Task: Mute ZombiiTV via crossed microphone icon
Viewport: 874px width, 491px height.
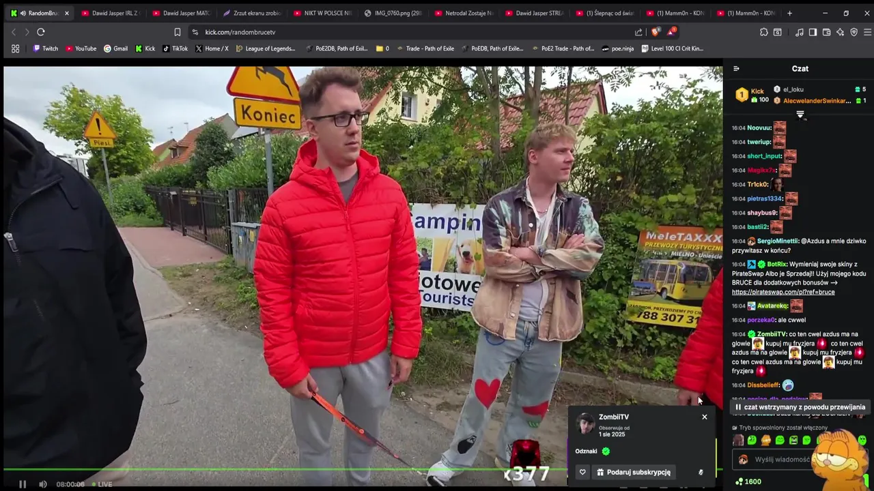Action: click(x=701, y=472)
